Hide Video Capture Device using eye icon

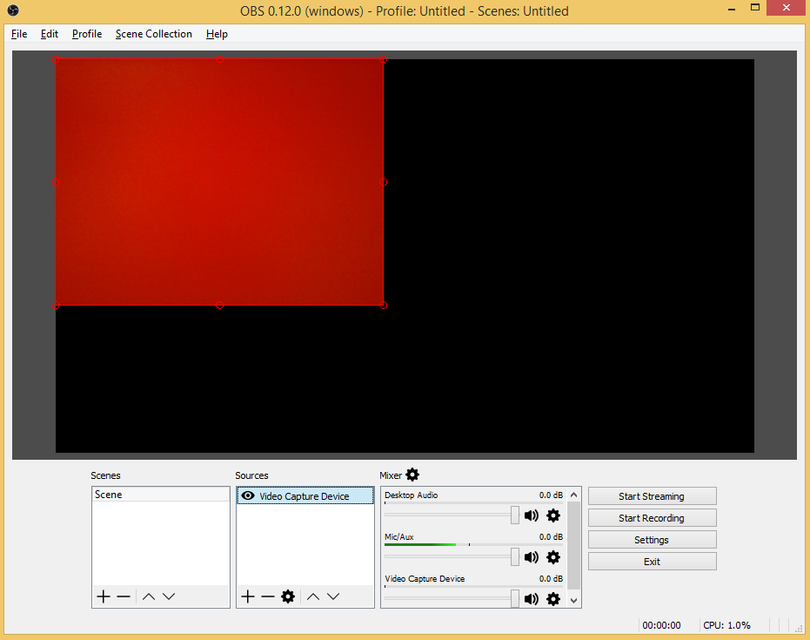(x=248, y=496)
